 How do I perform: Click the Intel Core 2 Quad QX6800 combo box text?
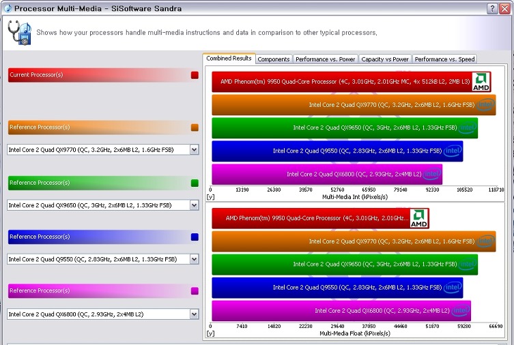[76, 314]
